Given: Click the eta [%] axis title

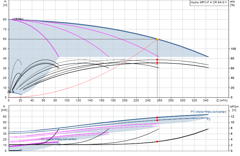Looking at the screenshot, I should click(232, 3).
